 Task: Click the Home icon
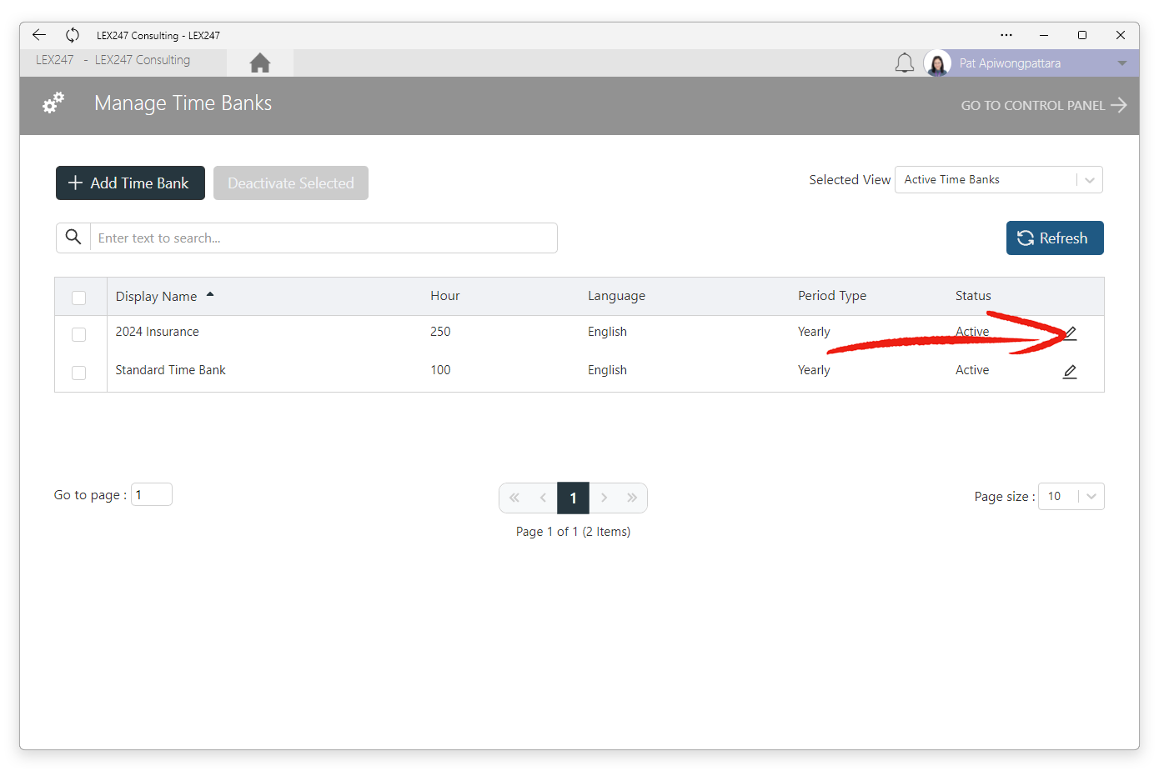click(x=260, y=63)
